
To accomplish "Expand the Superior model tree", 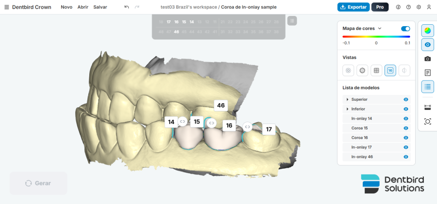I will pos(347,99).
